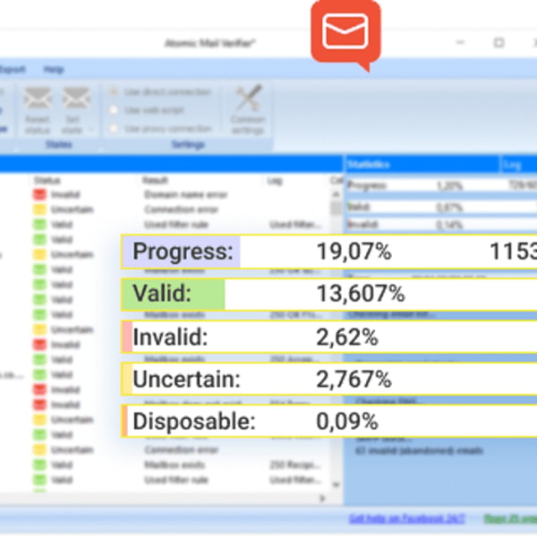Click the Set state envelope icon
The image size is (537, 537).
76,98
